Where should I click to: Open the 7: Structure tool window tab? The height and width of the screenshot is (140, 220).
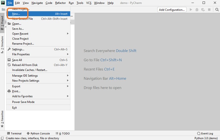[2, 45]
